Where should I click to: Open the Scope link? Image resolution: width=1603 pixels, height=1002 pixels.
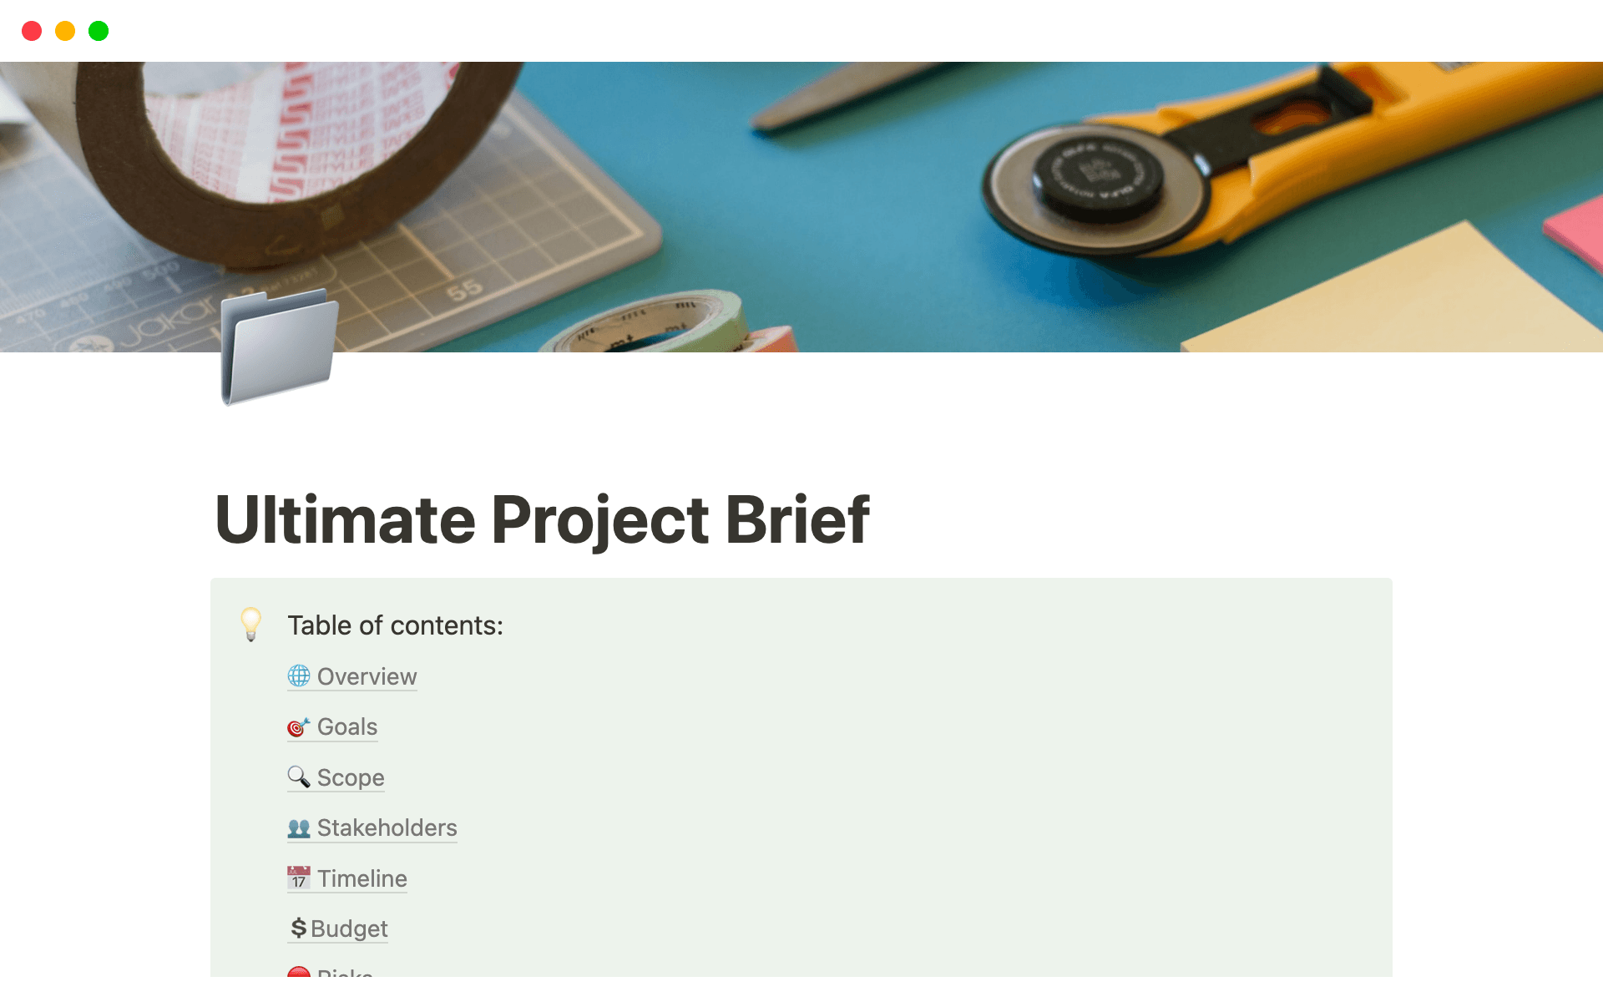pos(351,777)
